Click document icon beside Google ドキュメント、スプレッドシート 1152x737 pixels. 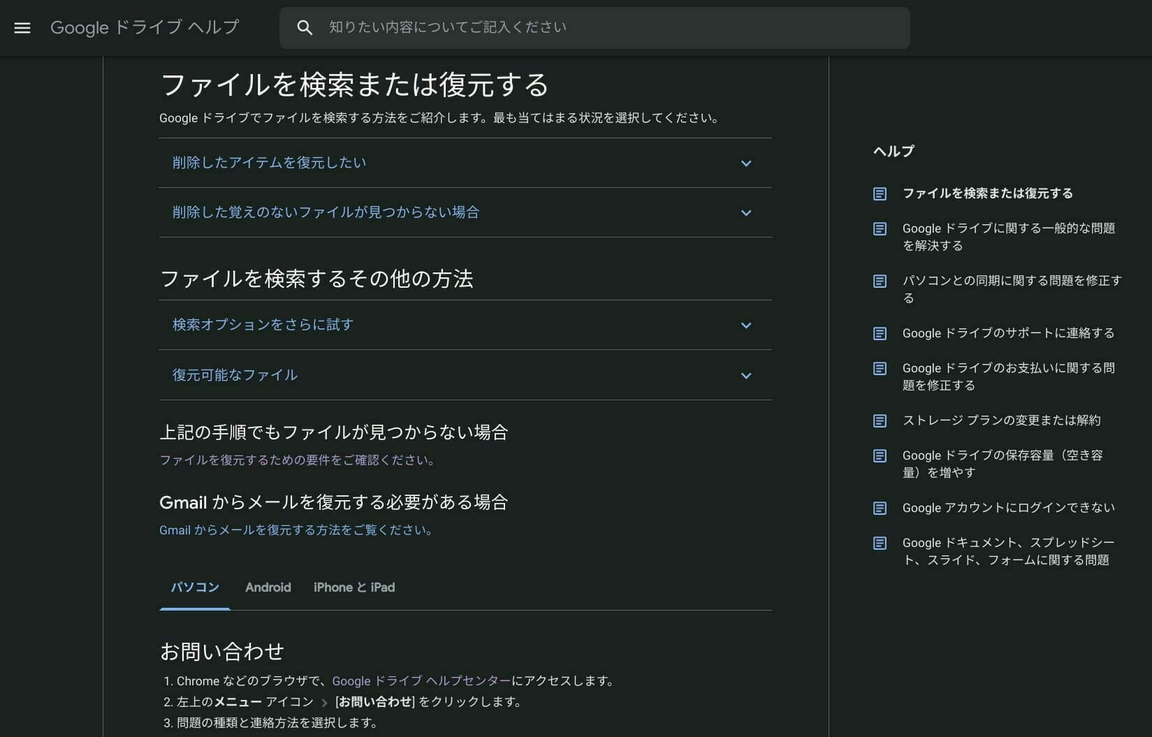tap(880, 543)
